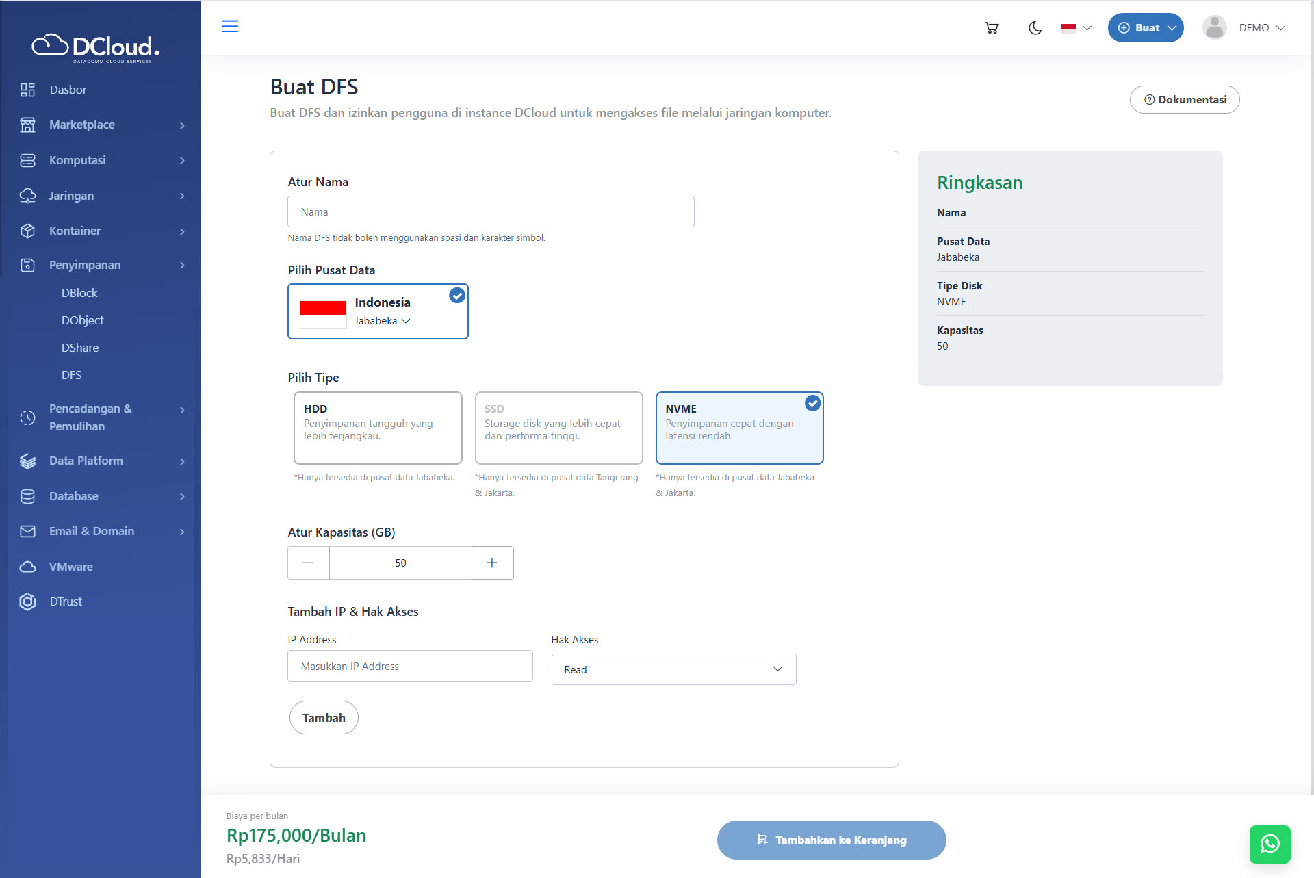The image size is (1314, 878).
Task: Click the hamburger menu icon
Action: pyautogui.click(x=230, y=27)
